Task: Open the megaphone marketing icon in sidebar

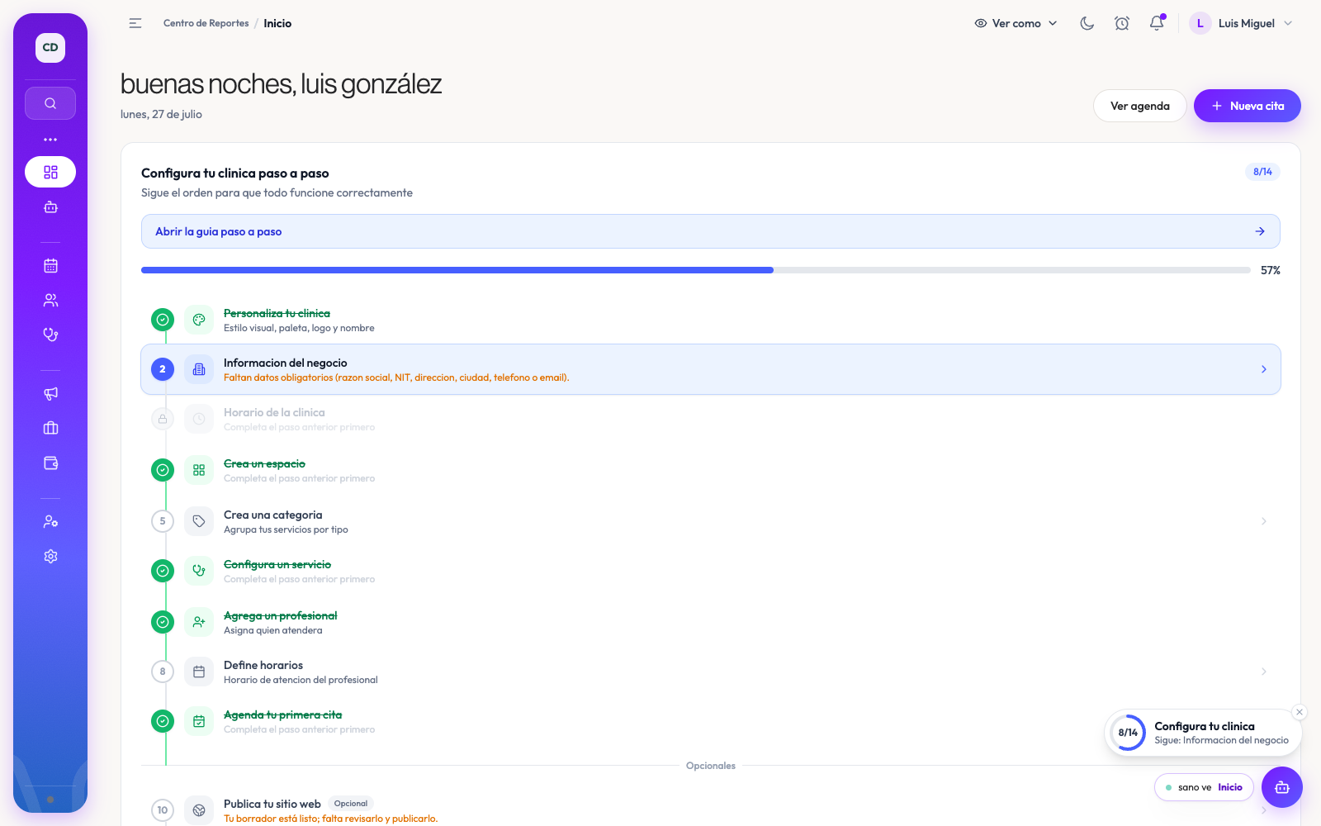Action: click(x=50, y=393)
